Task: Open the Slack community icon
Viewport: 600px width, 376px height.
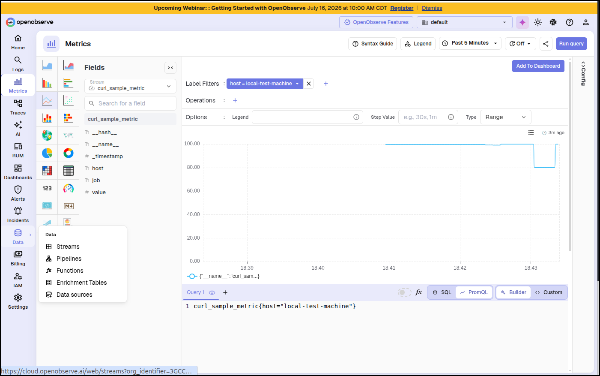Action: pos(553,22)
